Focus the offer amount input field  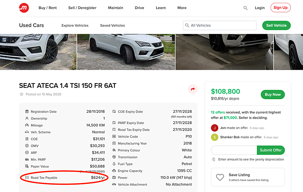(x=234, y=150)
